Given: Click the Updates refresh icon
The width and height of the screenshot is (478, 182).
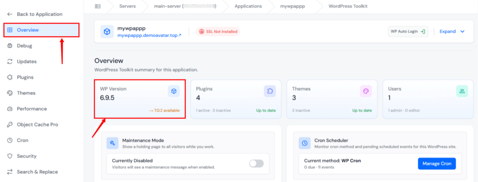Looking at the screenshot, I should pos(10,62).
